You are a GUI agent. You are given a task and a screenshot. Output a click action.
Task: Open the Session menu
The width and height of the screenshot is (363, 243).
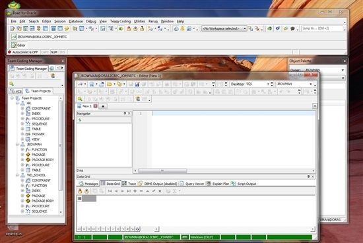pyautogui.click(x=60, y=21)
